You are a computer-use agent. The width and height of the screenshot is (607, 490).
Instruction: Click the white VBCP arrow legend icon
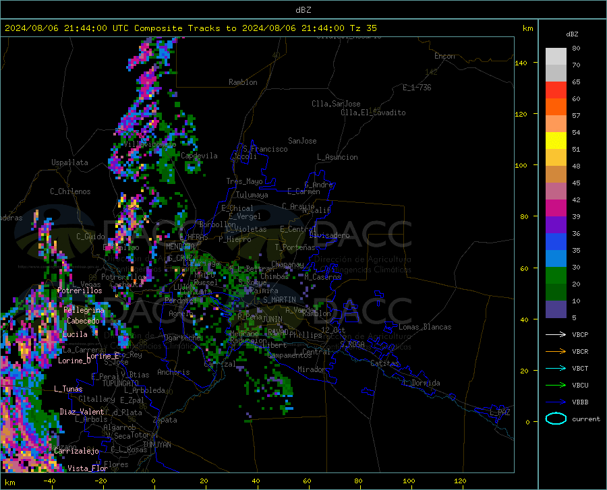[x=556, y=334]
